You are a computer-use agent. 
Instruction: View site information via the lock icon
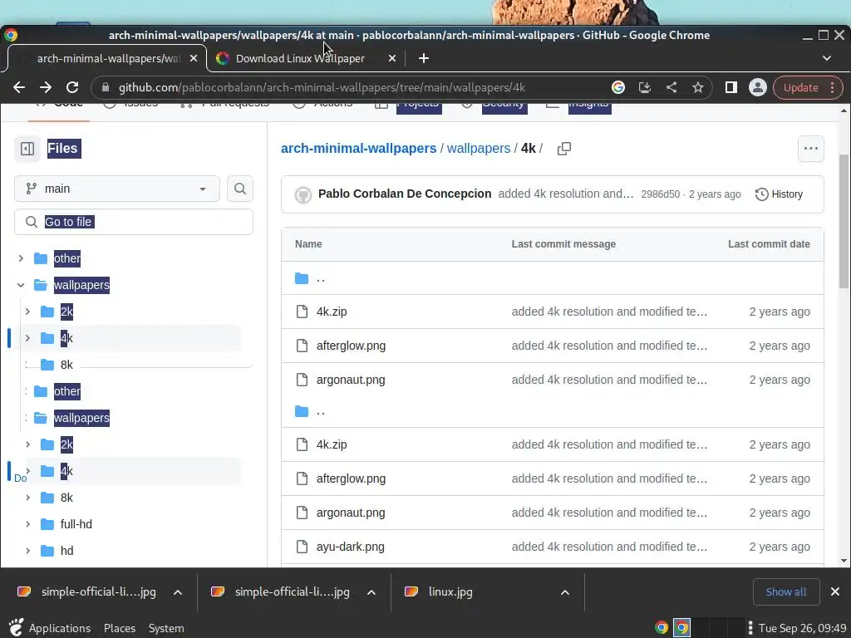pyautogui.click(x=106, y=87)
